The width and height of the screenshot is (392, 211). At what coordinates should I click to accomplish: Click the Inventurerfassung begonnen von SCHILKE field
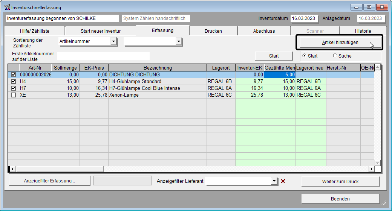pos(63,18)
